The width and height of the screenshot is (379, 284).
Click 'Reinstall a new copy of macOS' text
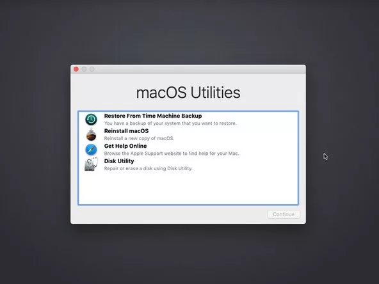(139, 138)
